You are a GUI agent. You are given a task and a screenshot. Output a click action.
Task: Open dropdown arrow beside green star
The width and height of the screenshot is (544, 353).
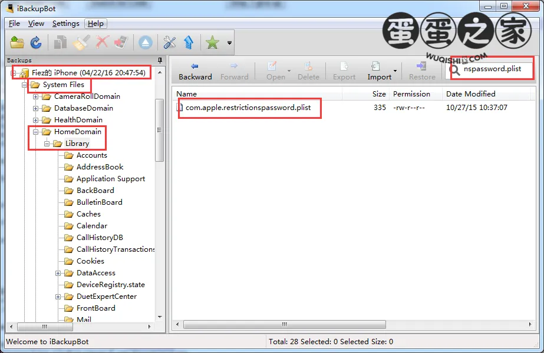click(x=229, y=43)
